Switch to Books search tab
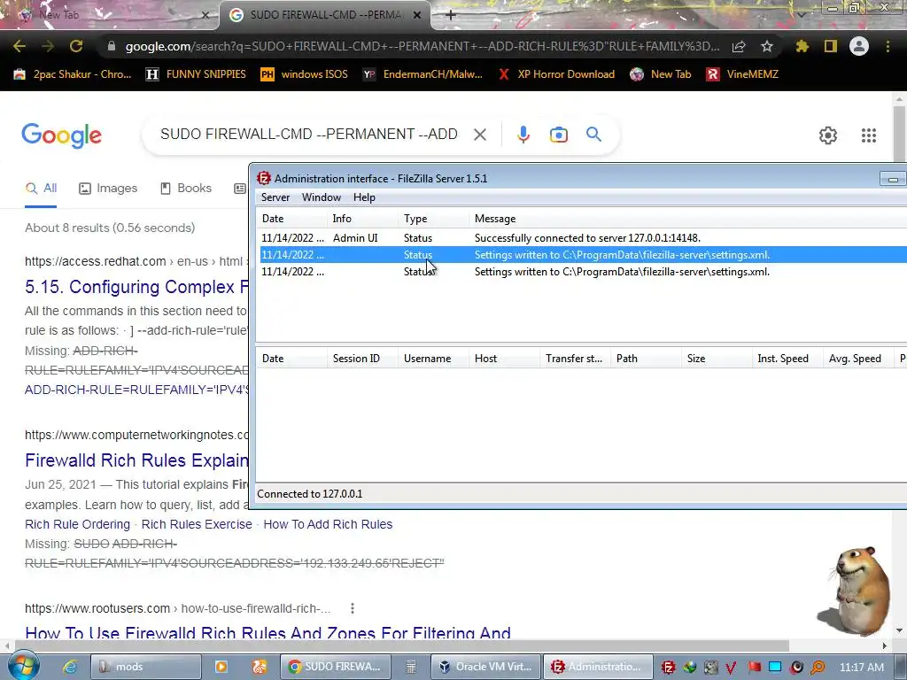Screen dimensions: 907x680 [x=186, y=188]
